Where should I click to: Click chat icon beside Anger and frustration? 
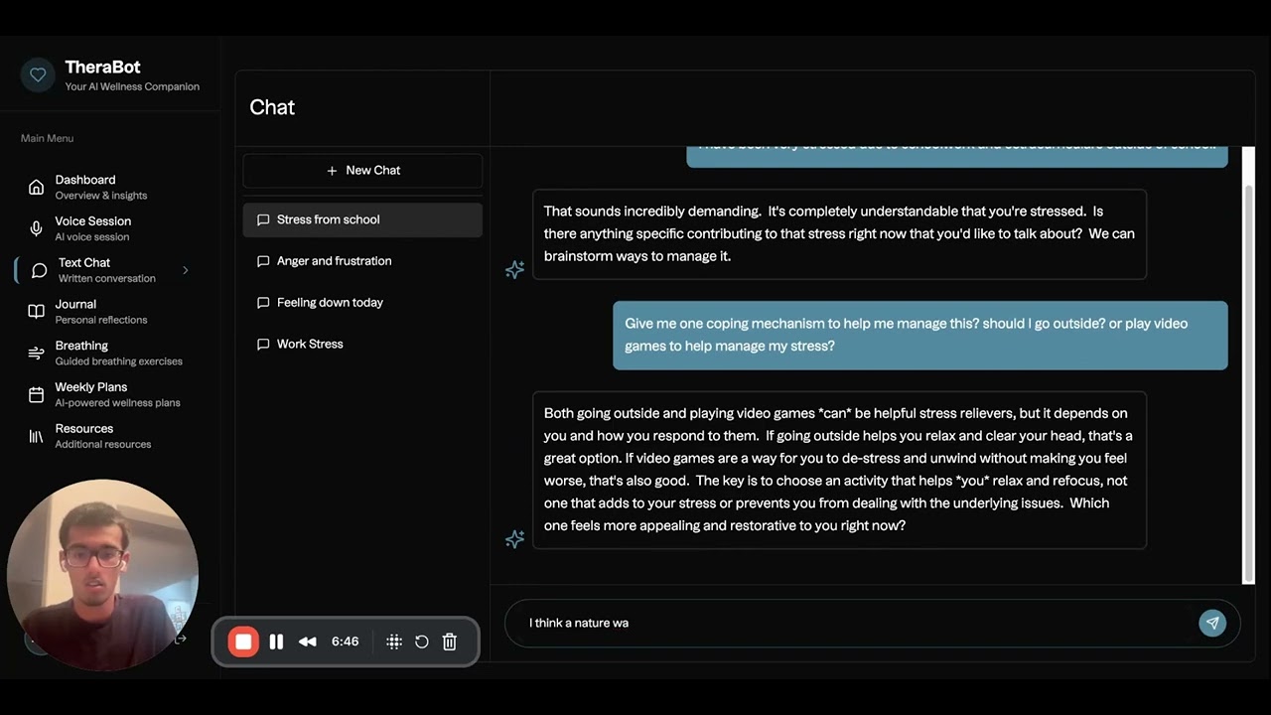(x=263, y=261)
